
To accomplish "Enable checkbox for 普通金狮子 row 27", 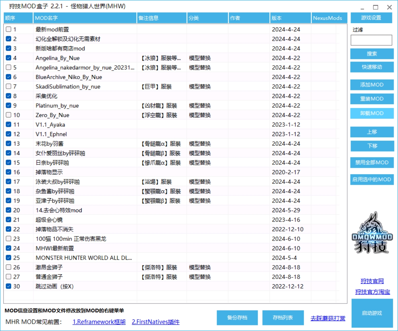I will pos(9,277).
